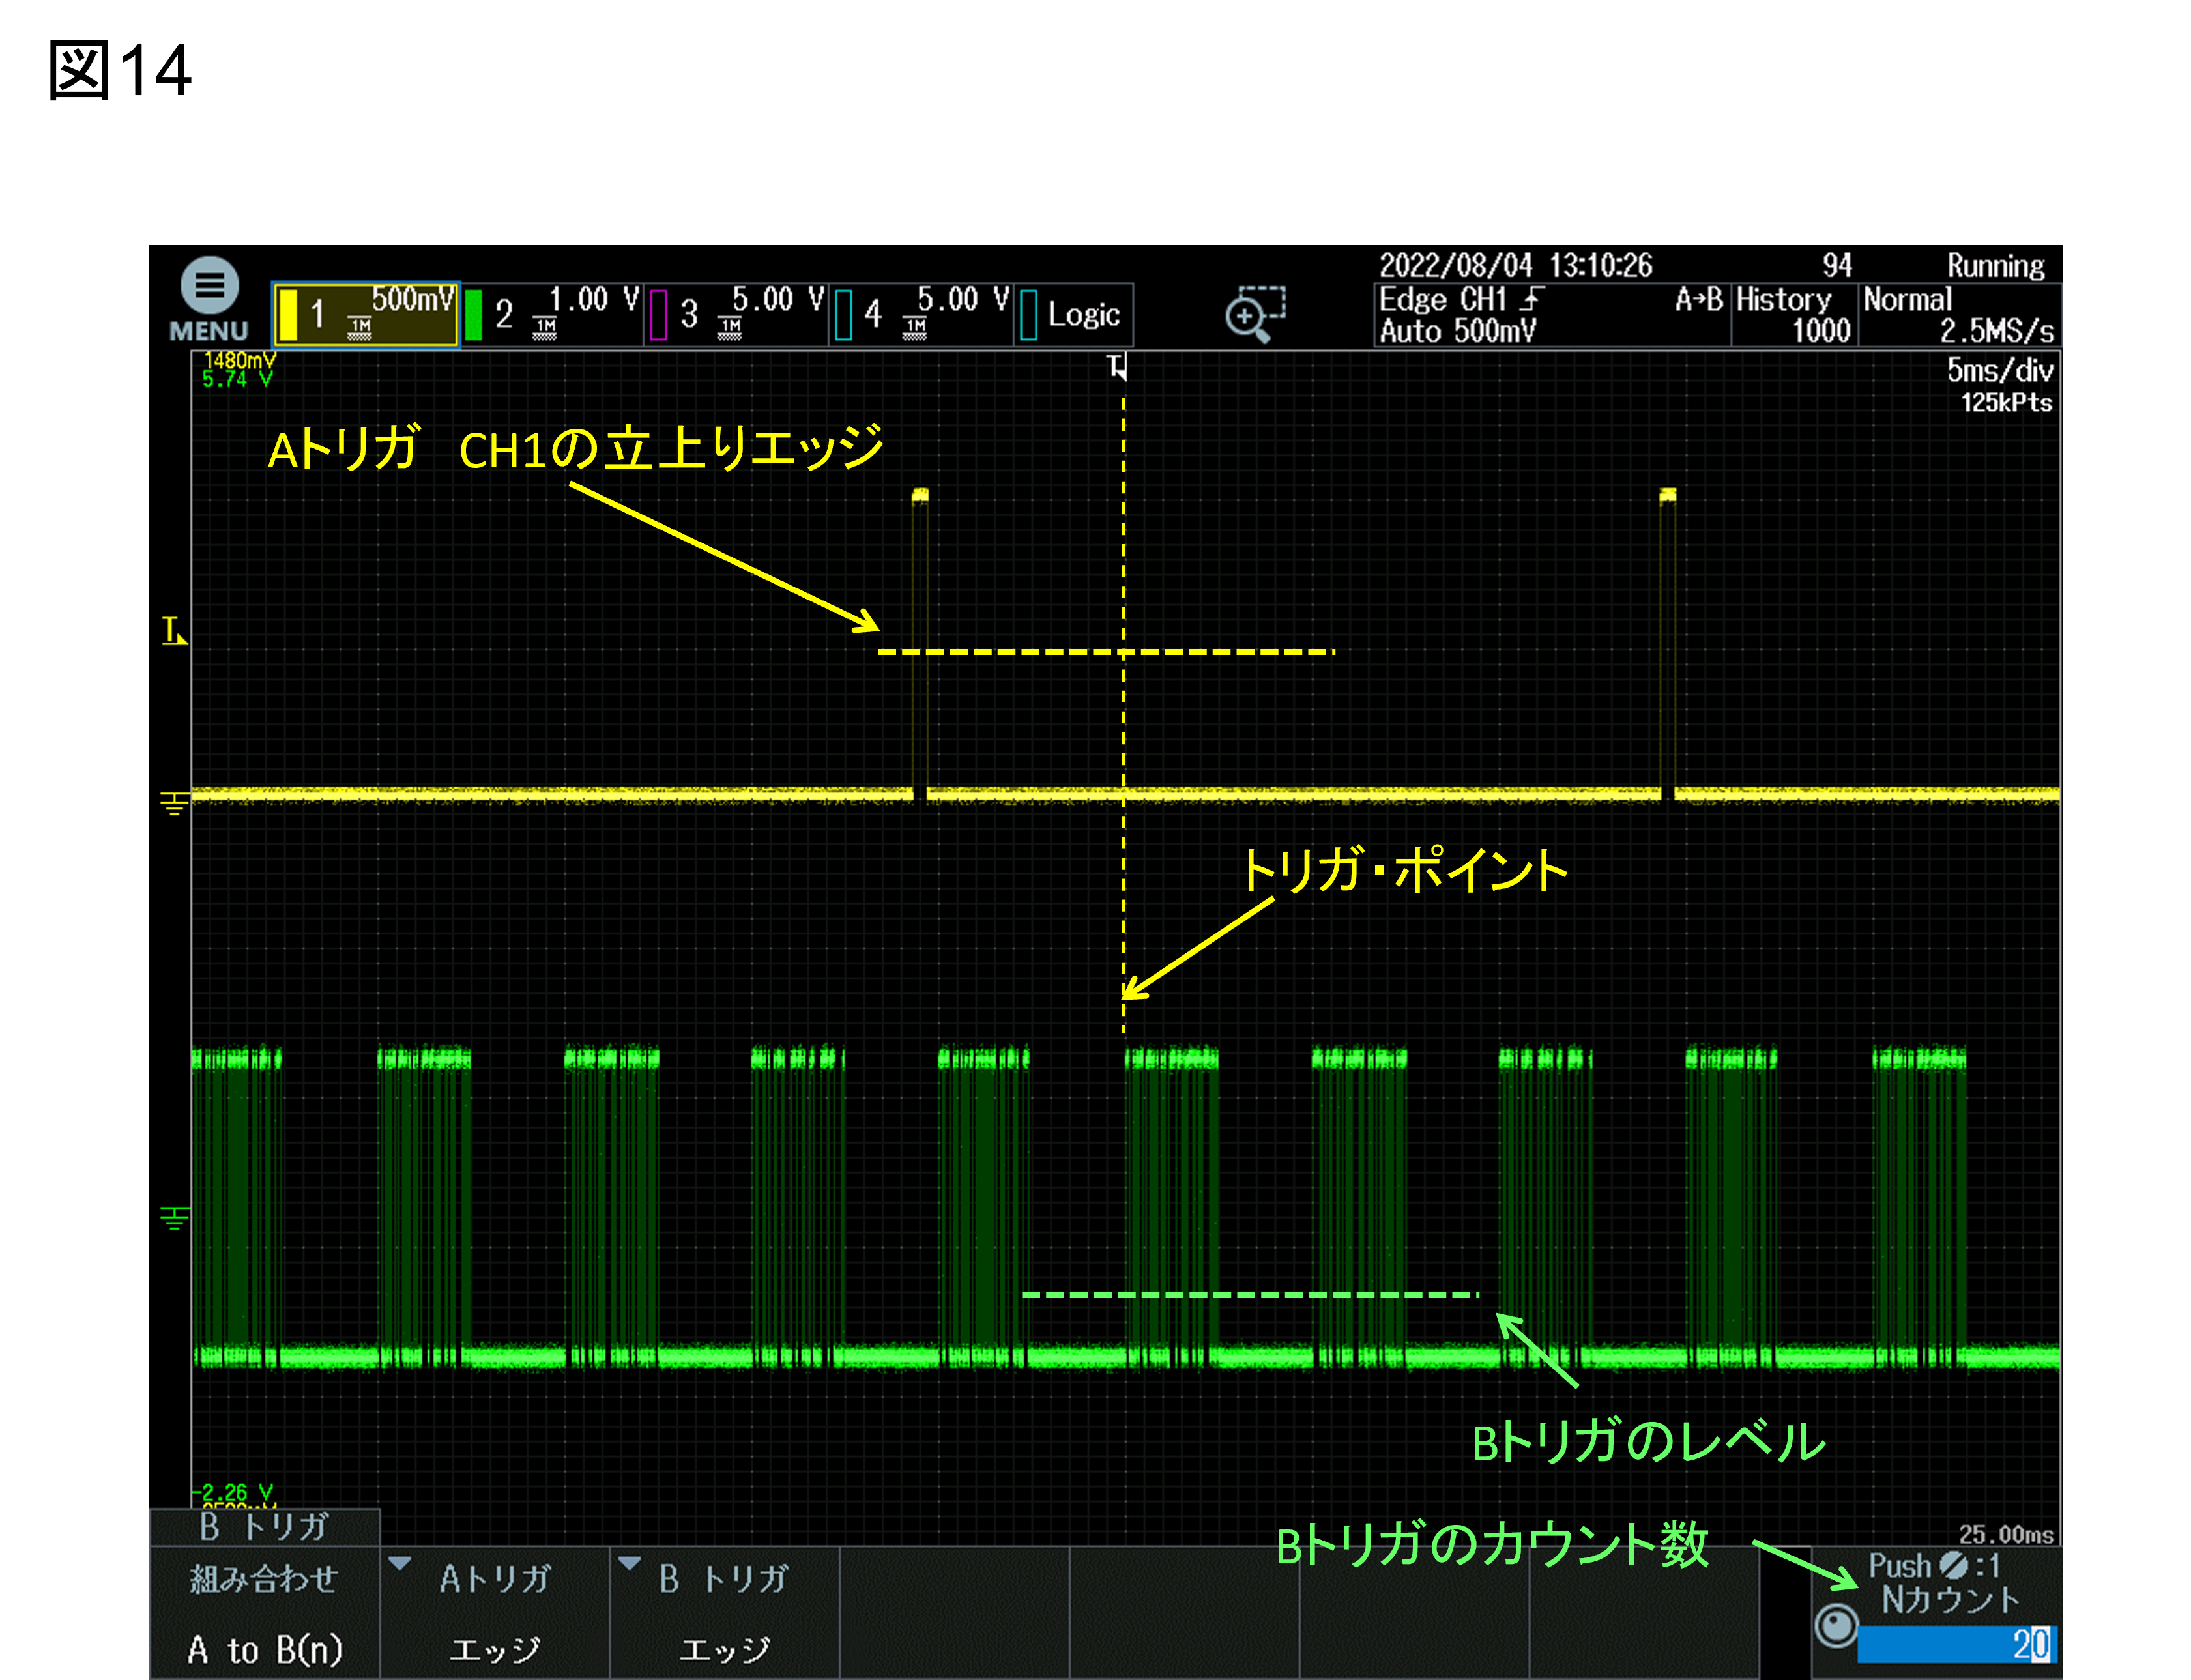Click the Running status text
Image resolution: width=2191 pixels, height=1680 pixels.
1995,266
